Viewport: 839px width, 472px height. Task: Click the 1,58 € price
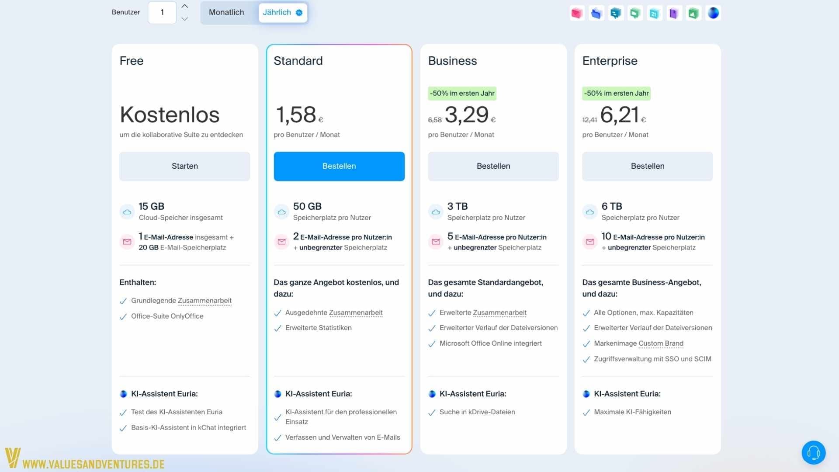[x=299, y=115]
